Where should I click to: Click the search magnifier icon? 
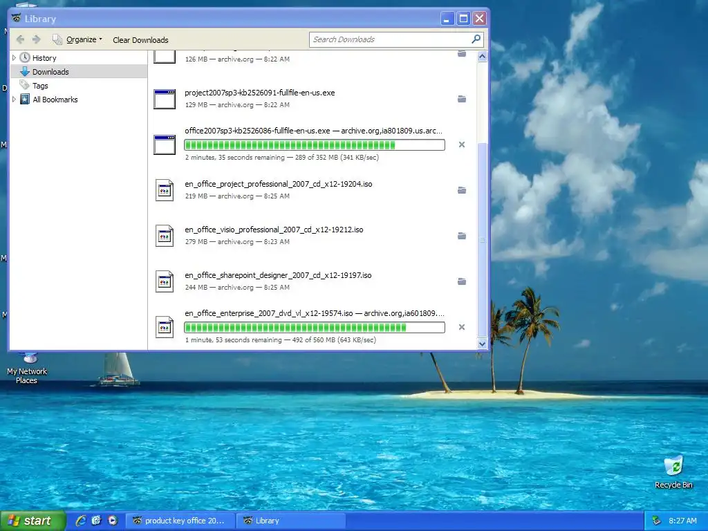pos(476,39)
